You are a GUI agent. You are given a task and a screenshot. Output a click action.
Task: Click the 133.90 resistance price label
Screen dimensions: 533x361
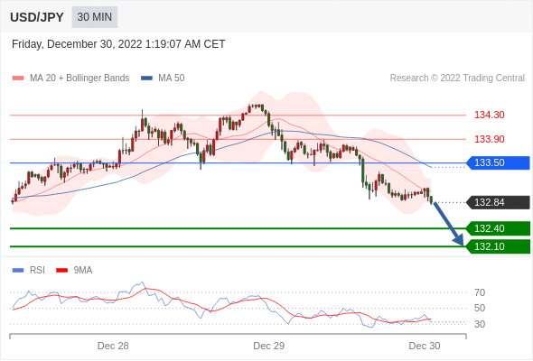[x=489, y=139]
